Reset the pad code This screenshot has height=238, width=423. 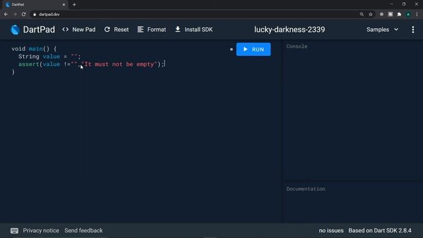click(116, 30)
